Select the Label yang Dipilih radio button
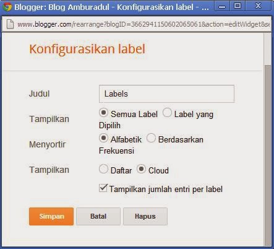Image resolution: width=274 pixels, height=249 pixels. click(x=167, y=113)
